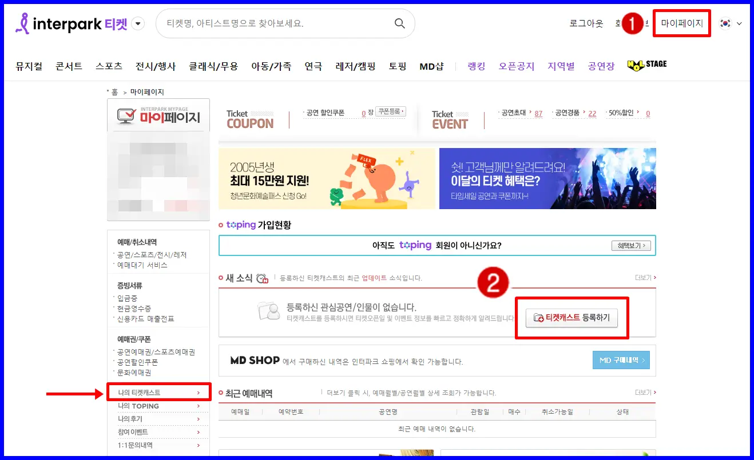
Task: Click the NOL STAGE logo
Action: point(647,65)
